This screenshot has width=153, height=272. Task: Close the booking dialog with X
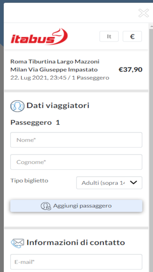[x=144, y=13]
